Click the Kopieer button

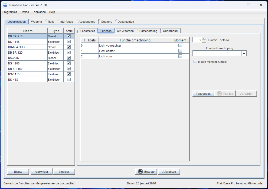pos(64,171)
